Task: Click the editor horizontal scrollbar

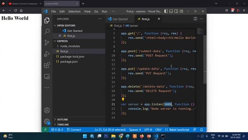Action: click(145, 125)
